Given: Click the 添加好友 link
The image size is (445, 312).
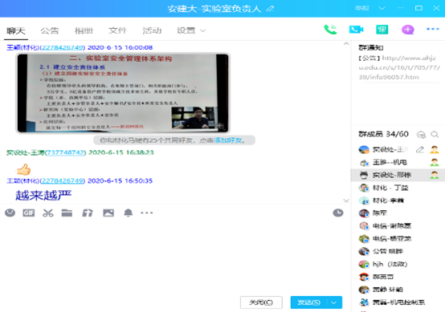Looking at the screenshot, I should tap(227, 140).
